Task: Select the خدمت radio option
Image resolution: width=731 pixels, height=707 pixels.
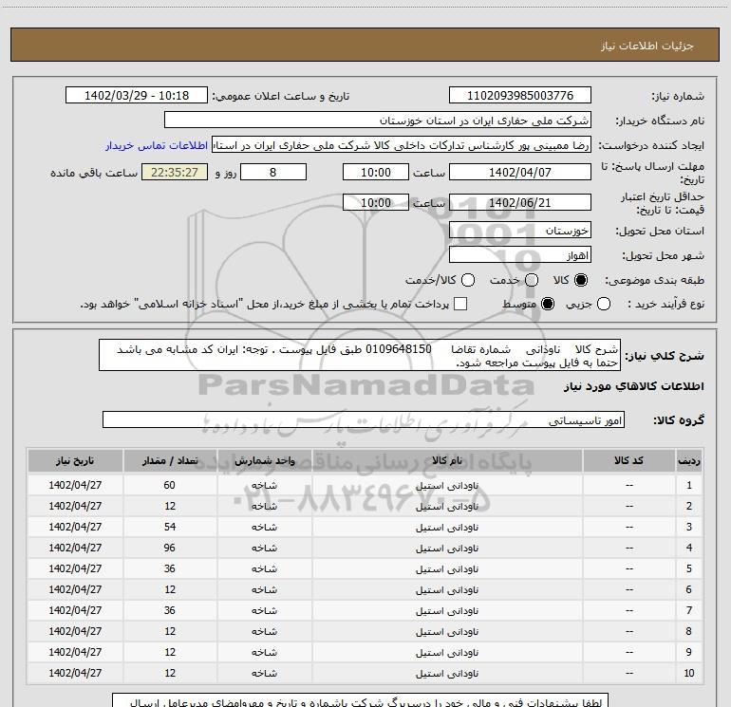Action: point(532,280)
